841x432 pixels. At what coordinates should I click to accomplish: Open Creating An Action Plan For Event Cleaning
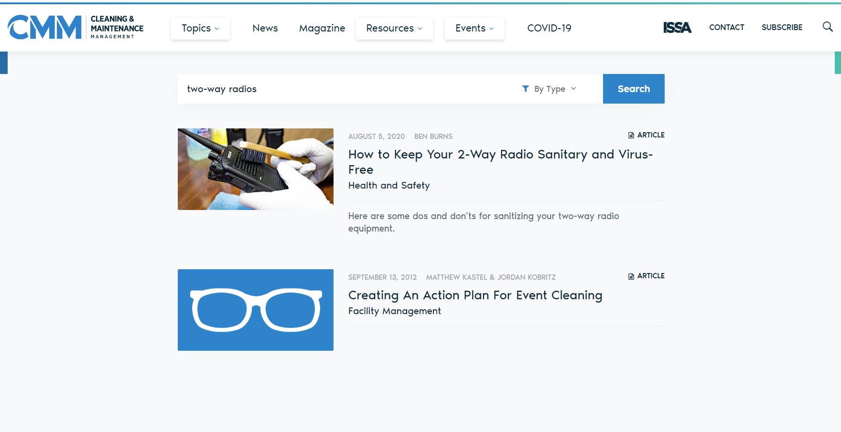(475, 295)
